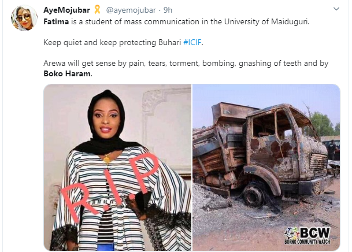Click the gold pendant in left photo
The height and width of the screenshot is (252, 352).
click(x=106, y=160)
